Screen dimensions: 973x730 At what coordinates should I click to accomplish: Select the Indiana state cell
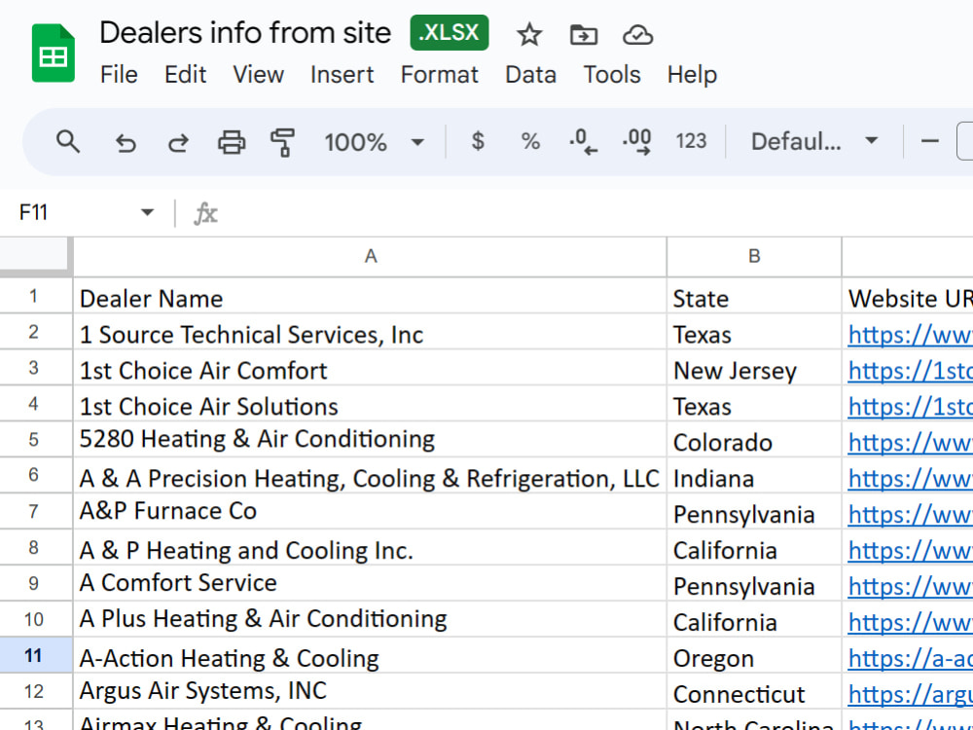(754, 476)
